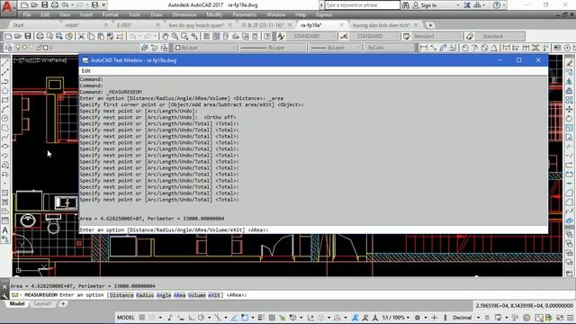Click the Save icon in the standard toolbar
576x324 pixels.
pos(28,36)
